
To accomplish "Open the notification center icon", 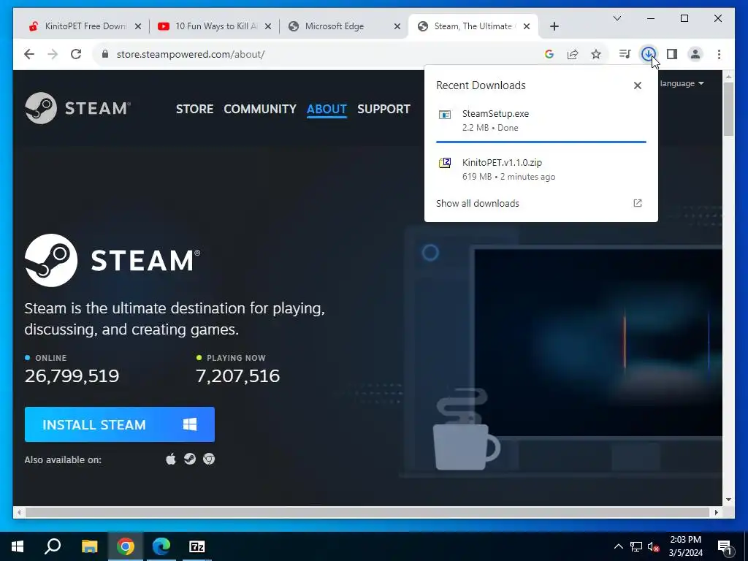I will coord(725,547).
